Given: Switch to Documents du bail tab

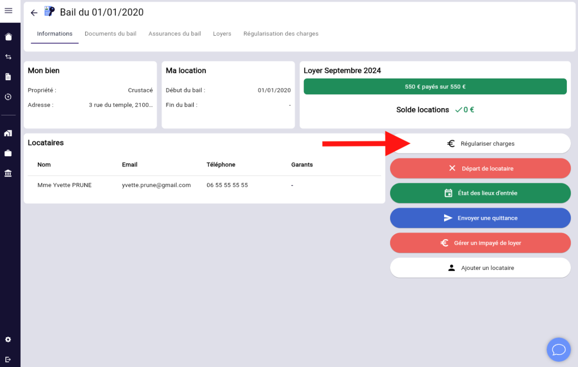Looking at the screenshot, I should click(110, 34).
